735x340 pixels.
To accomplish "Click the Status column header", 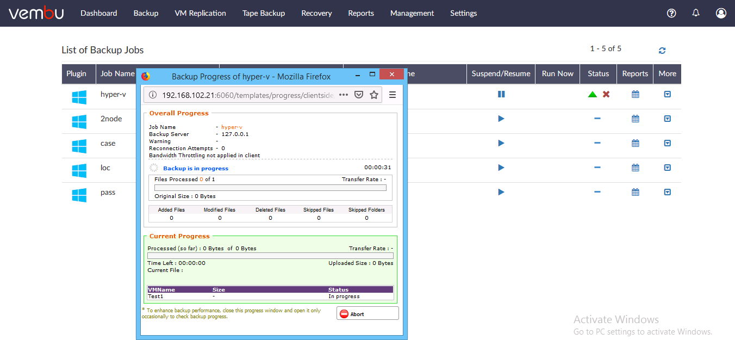I will [598, 73].
